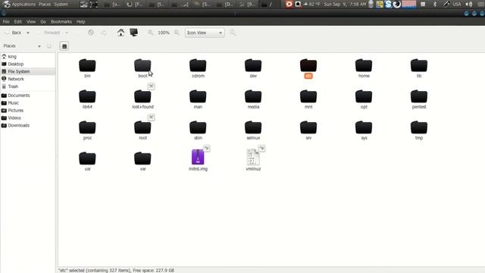Click the 100% zoom level
485x273 pixels.
pyautogui.click(x=164, y=33)
